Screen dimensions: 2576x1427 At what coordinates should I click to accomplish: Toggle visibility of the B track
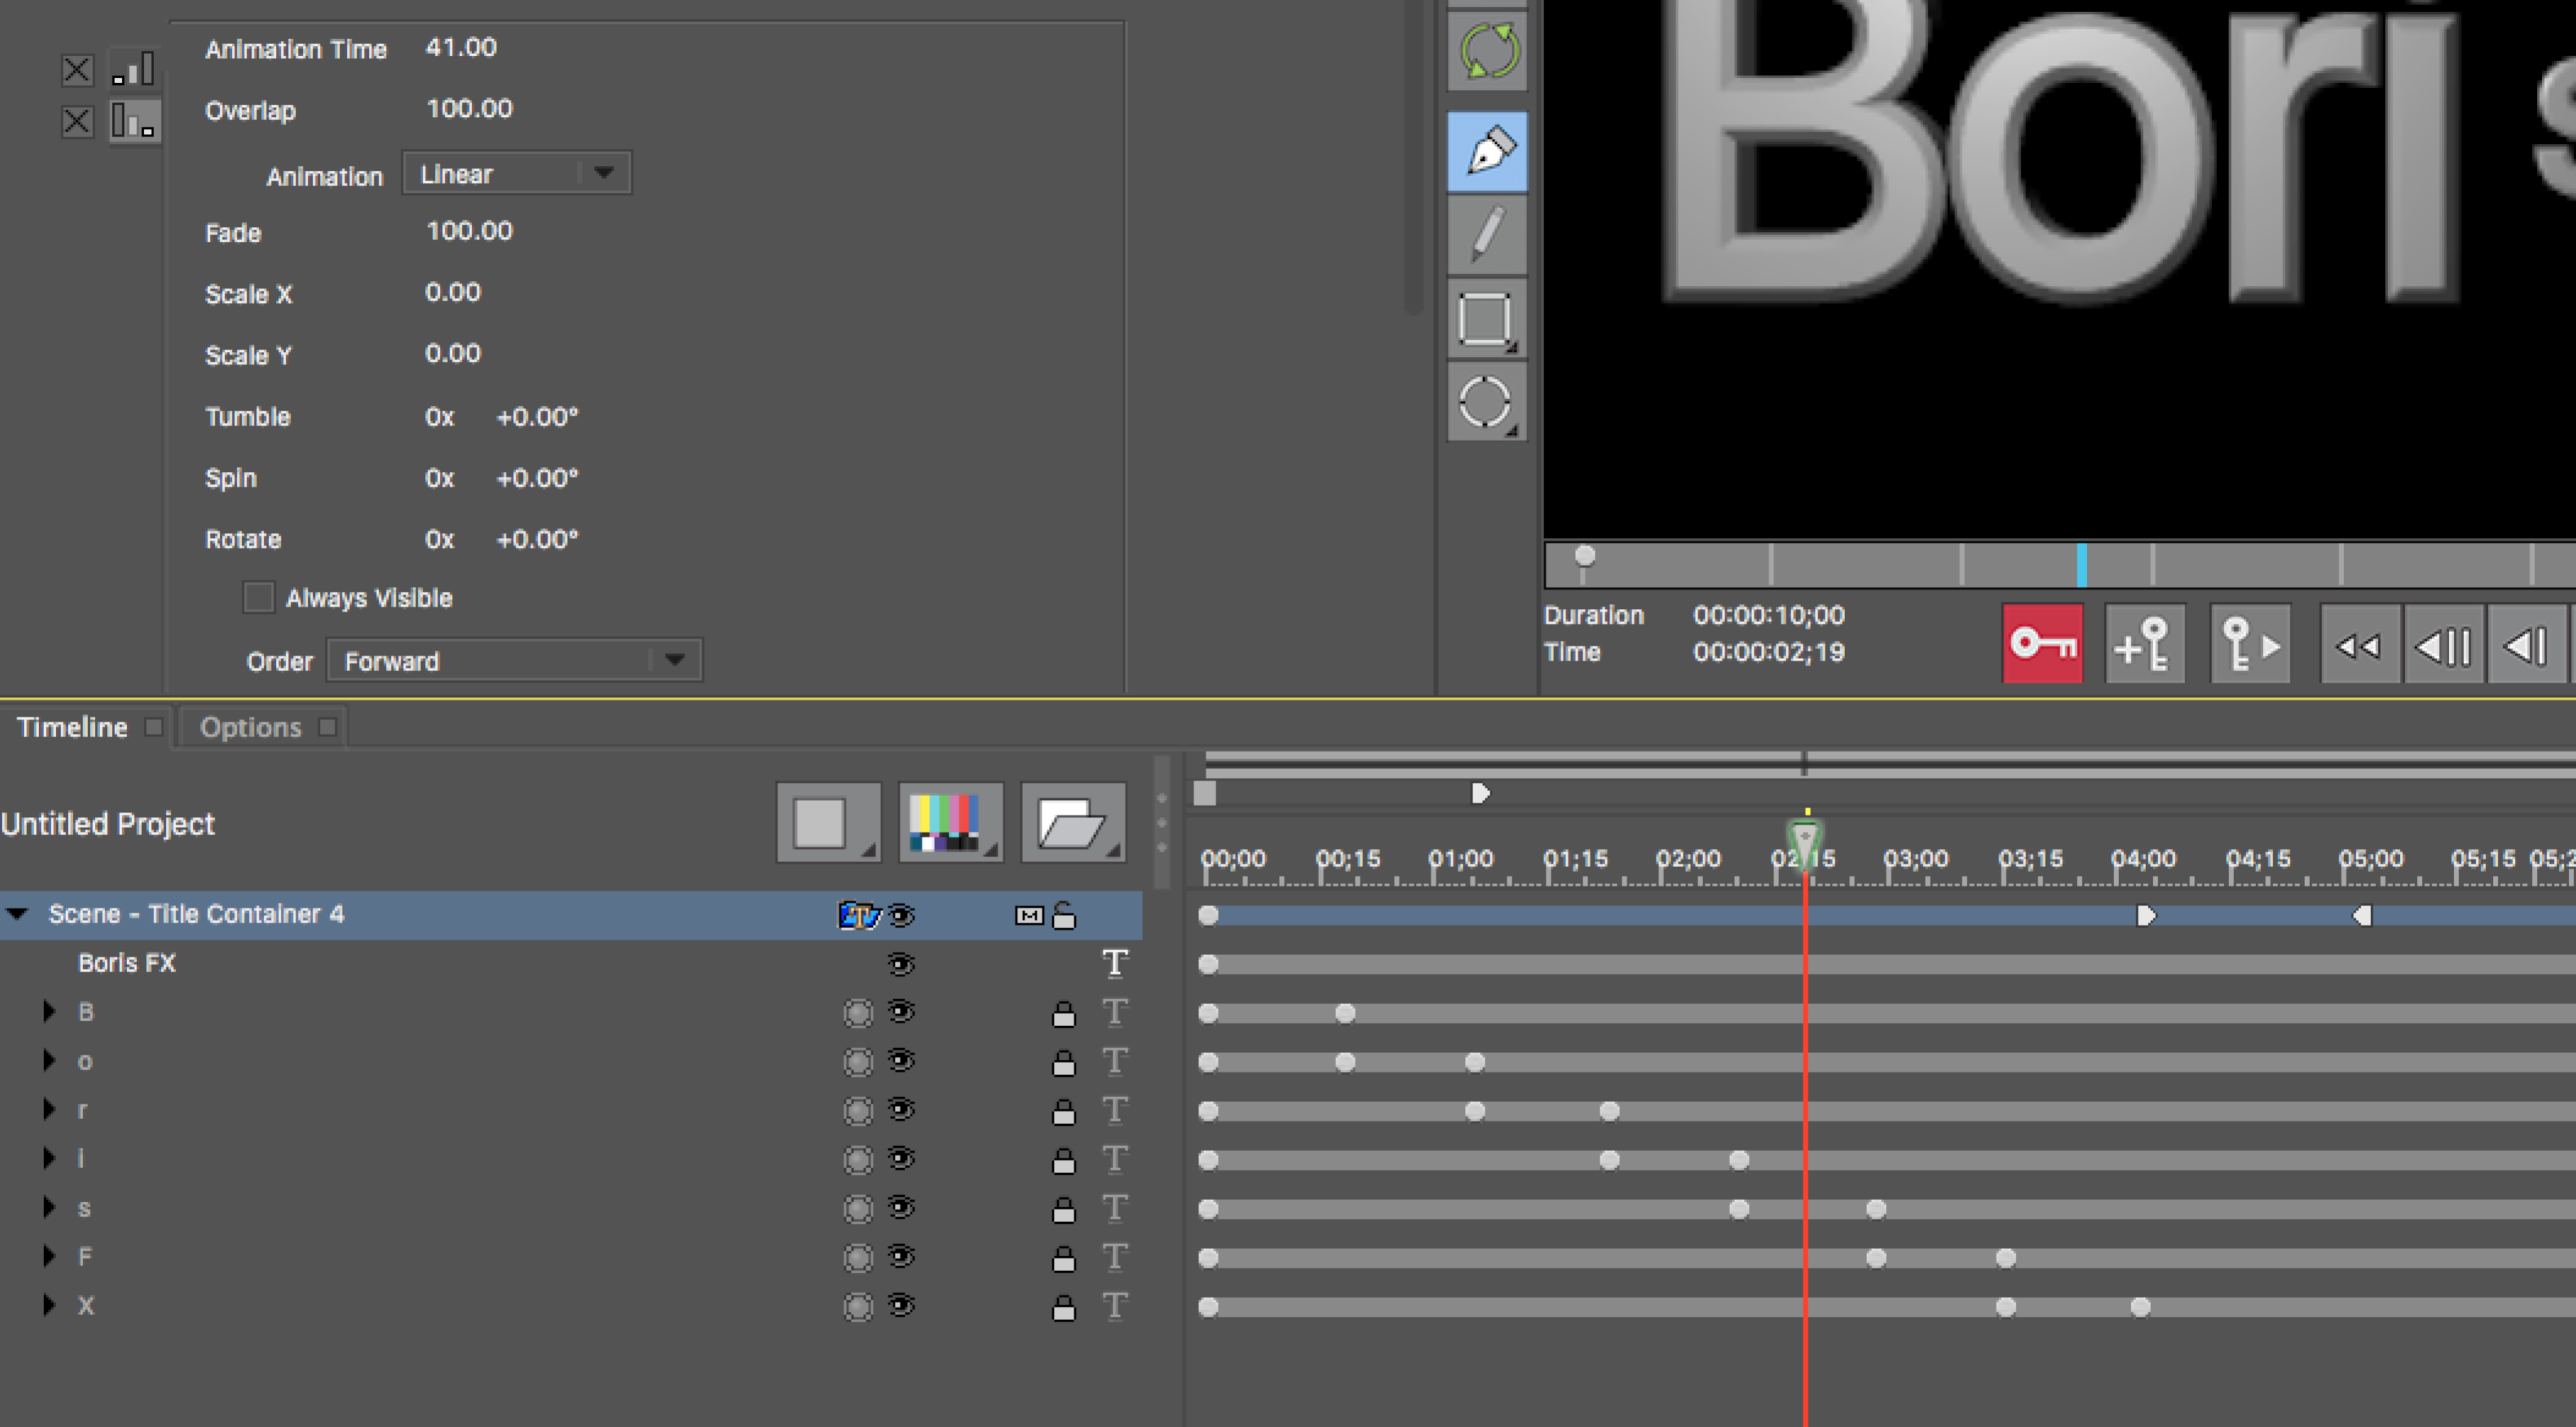point(901,1012)
